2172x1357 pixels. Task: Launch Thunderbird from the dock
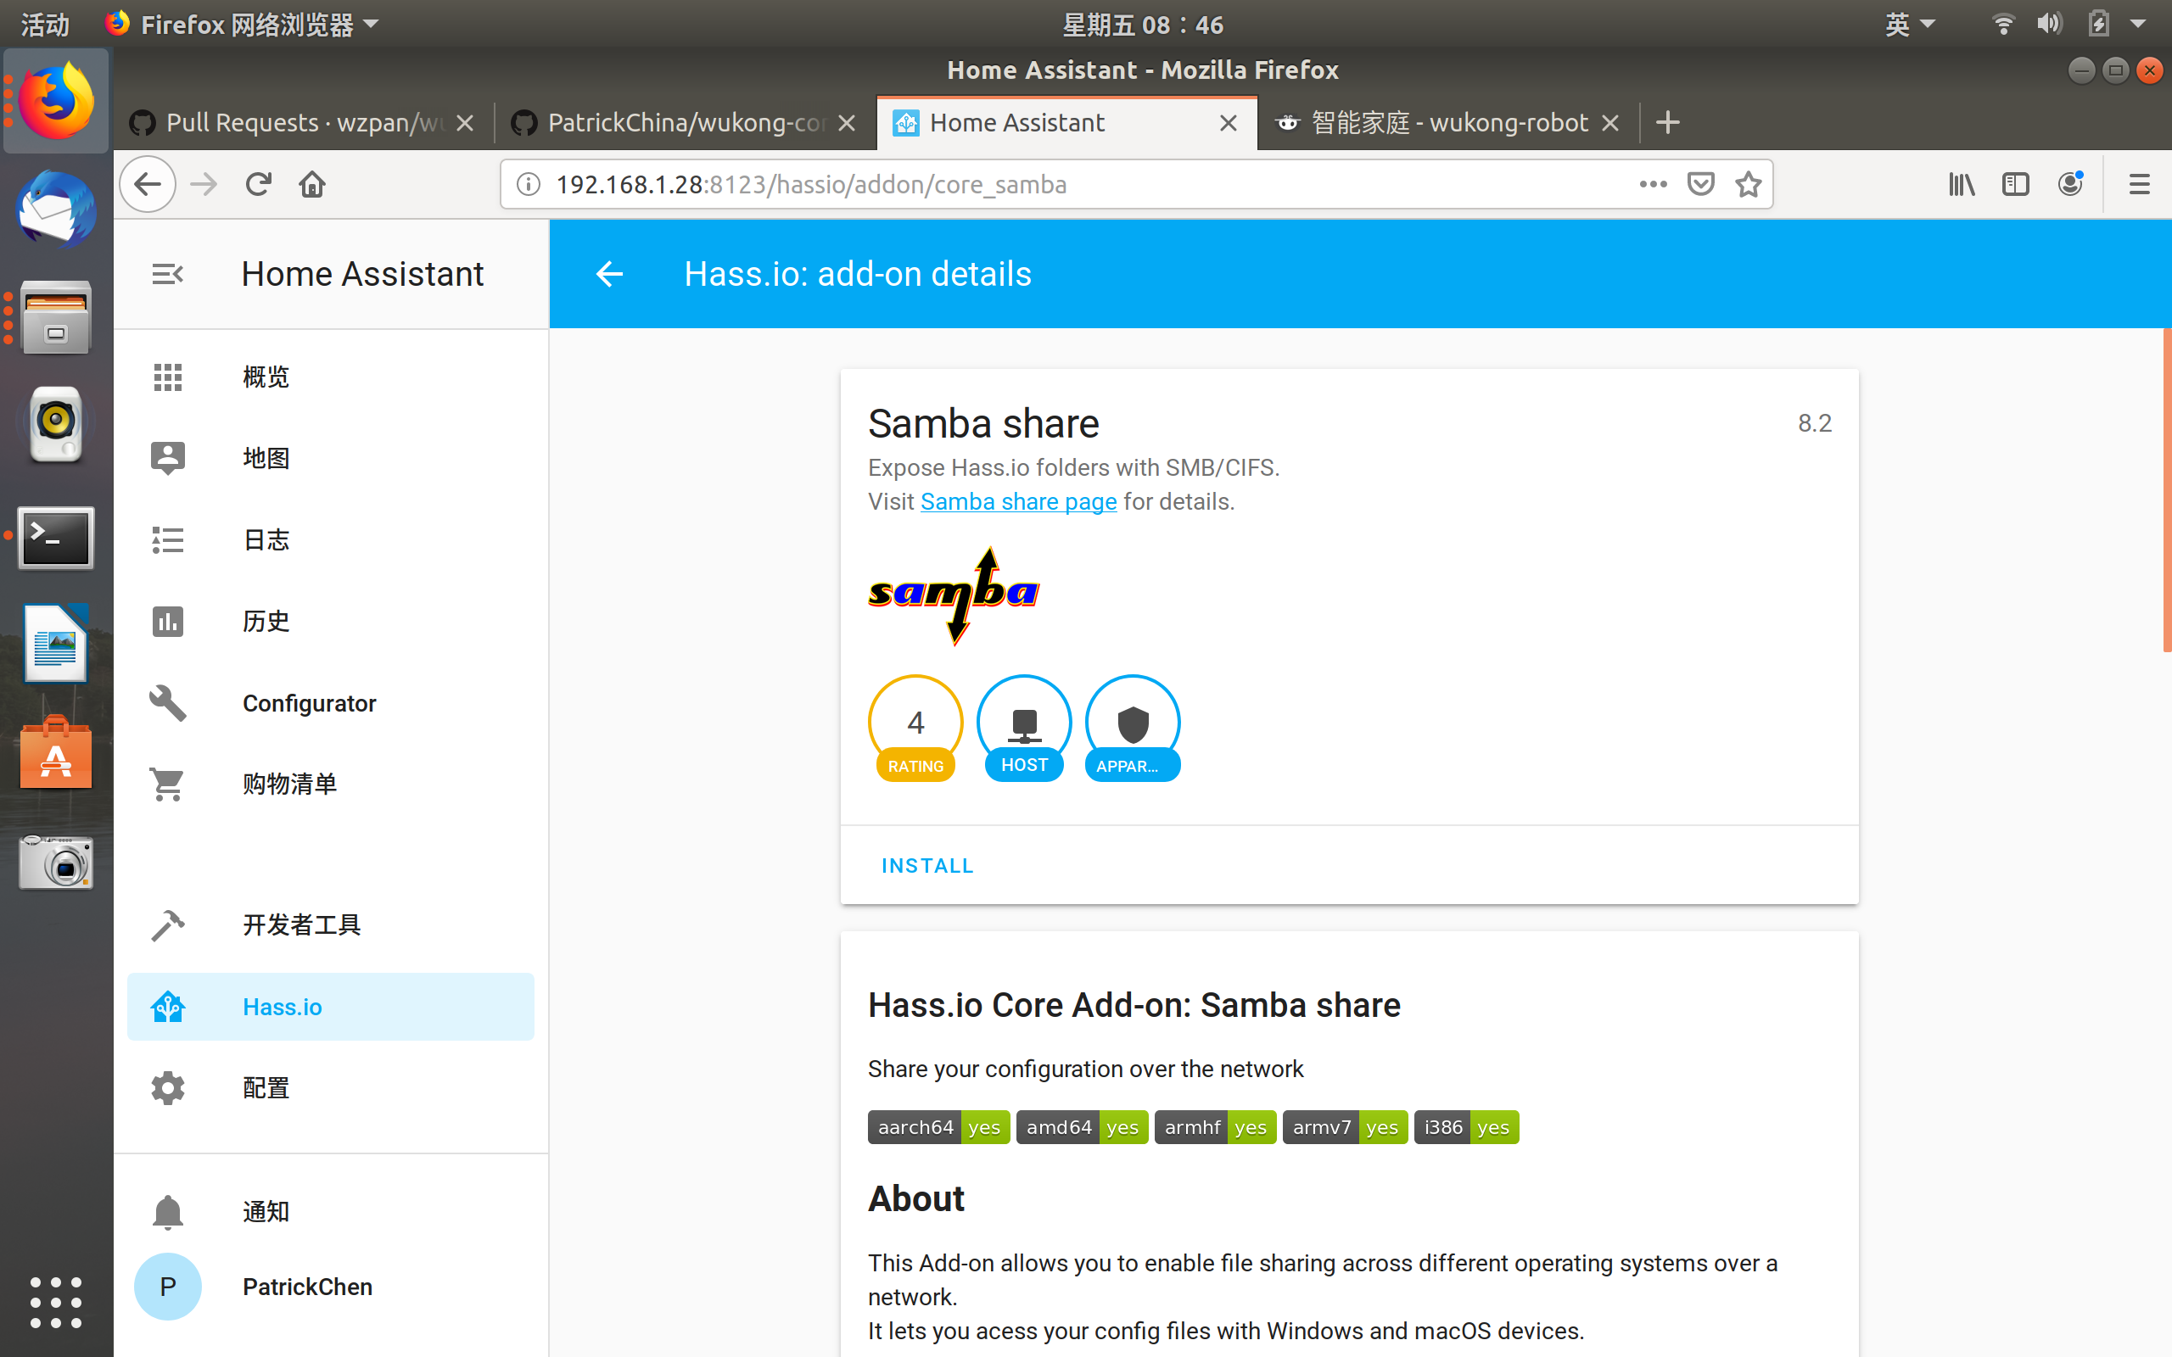[x=56, y=209]
